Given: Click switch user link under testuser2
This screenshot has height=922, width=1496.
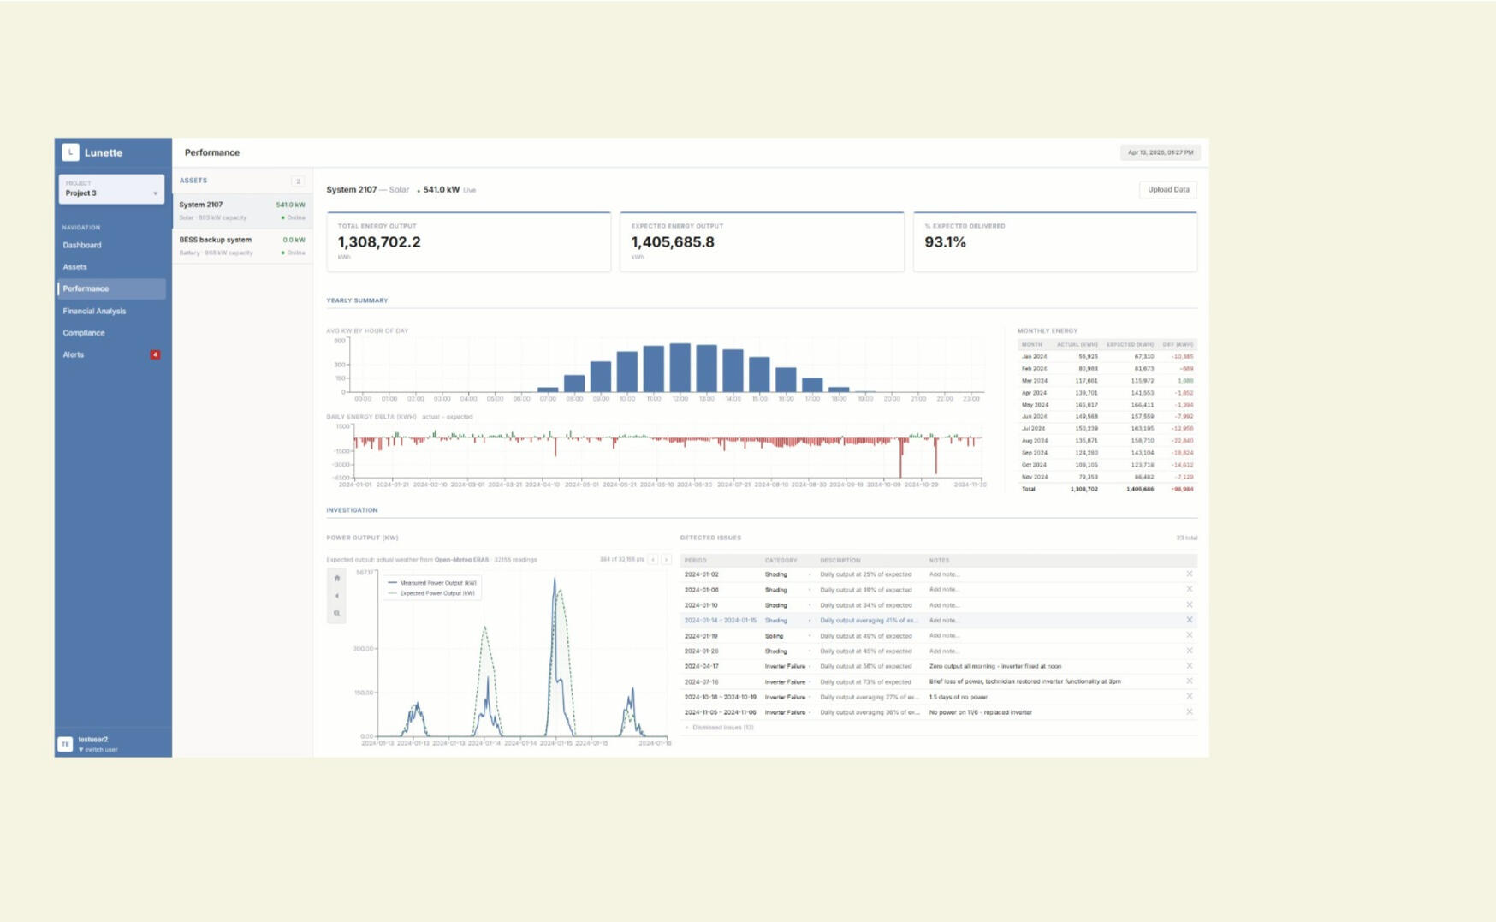Looking at the screenshot, I should [100, 750].
